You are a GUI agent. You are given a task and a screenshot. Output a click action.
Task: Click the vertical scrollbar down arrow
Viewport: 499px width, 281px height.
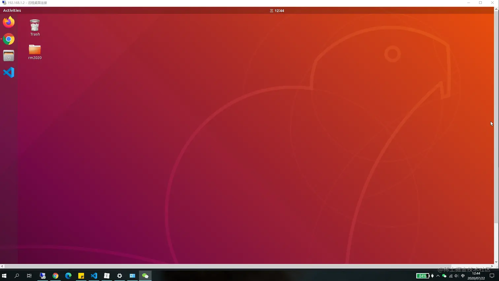(x=496, y=262)
